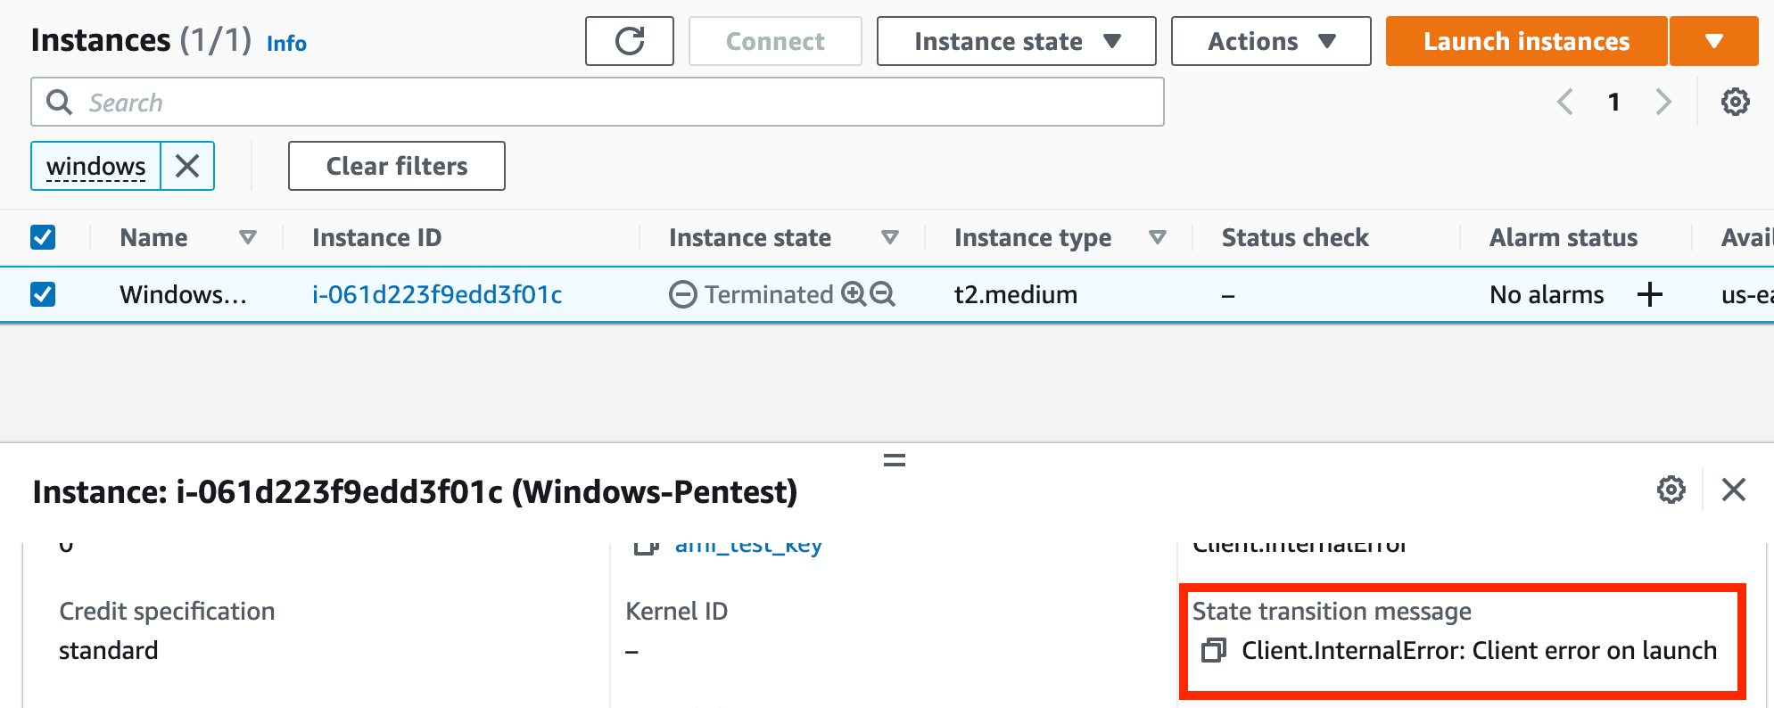Screen dimensions: 1774x708
Task: Open instance ID i-061d223f9edd3f01c link
Action: pyautogui.click(x=437, y=294)
